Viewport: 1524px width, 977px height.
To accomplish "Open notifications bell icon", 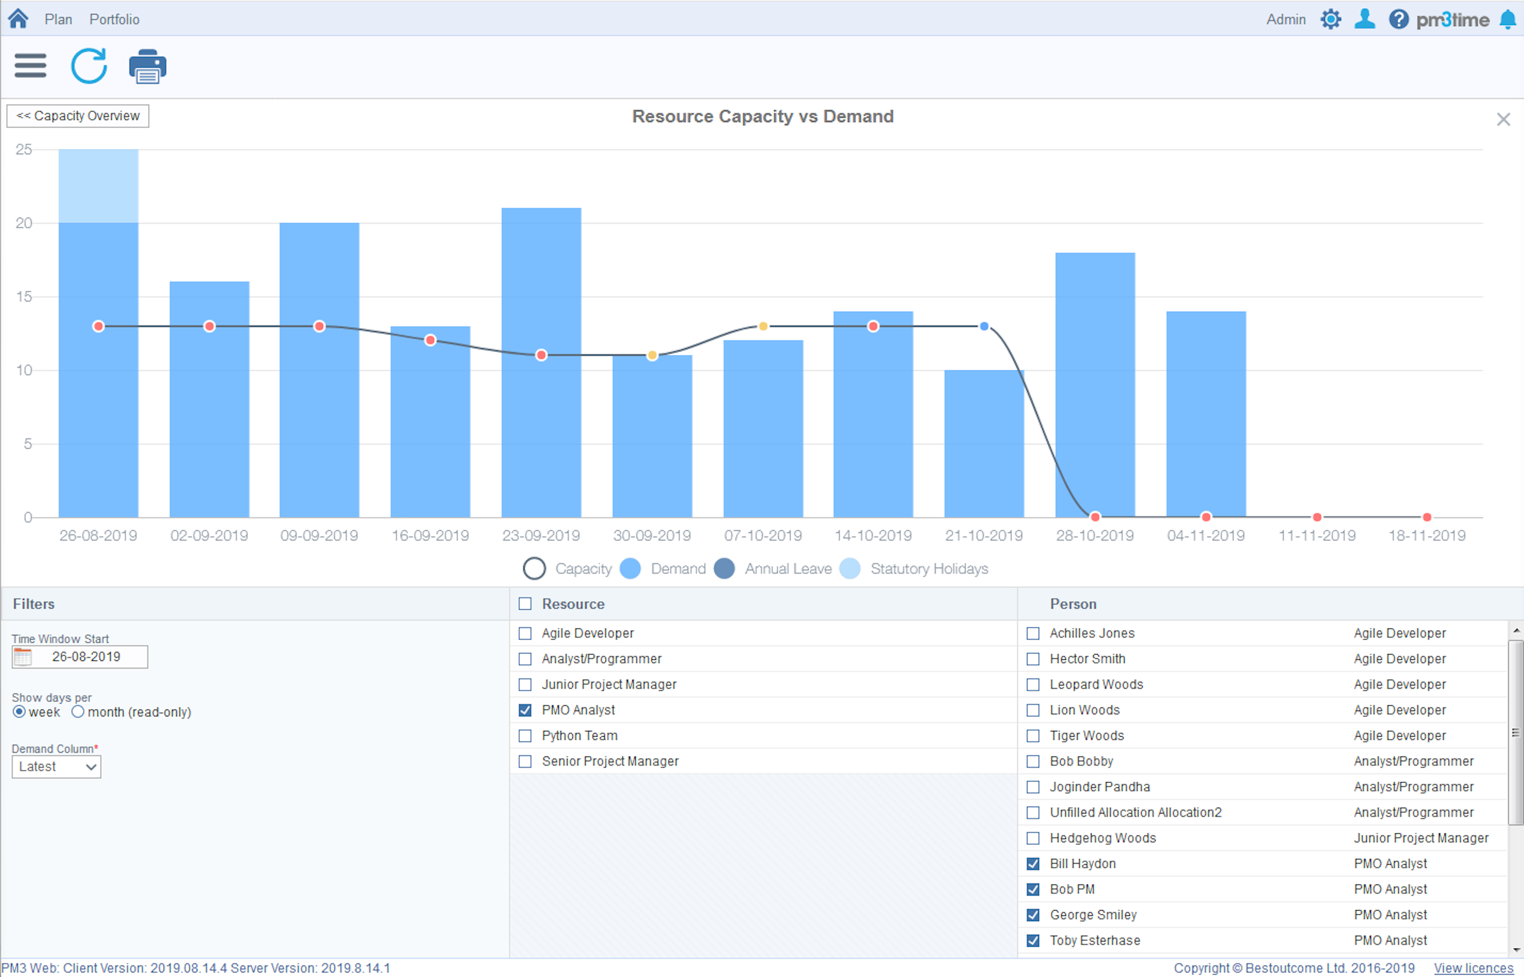I will click(1508, 20).
